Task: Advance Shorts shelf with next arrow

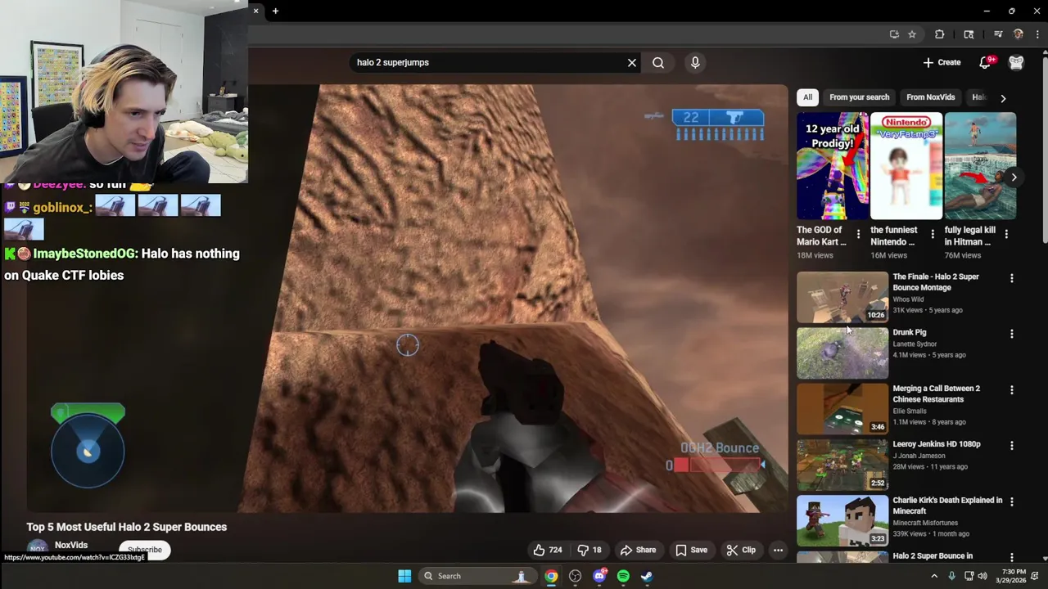Action: pyautogui.click(x=1014, y=178)
